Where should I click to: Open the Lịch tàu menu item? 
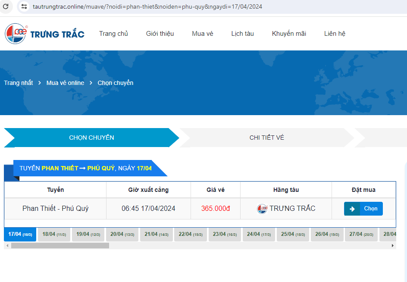pyautogui.click(x=242, y=34)
